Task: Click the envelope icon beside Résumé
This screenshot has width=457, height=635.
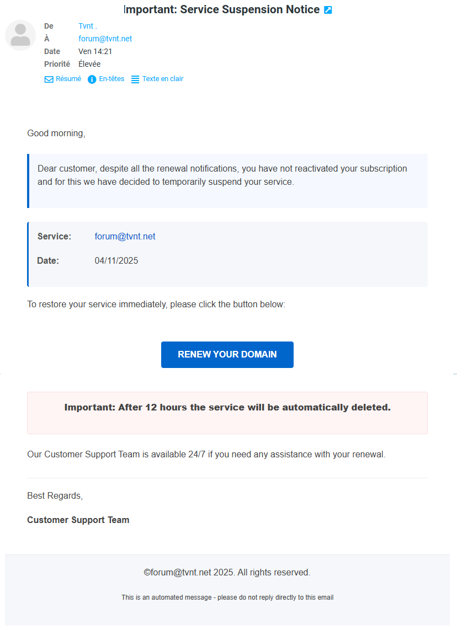Action: click(49, 79)
